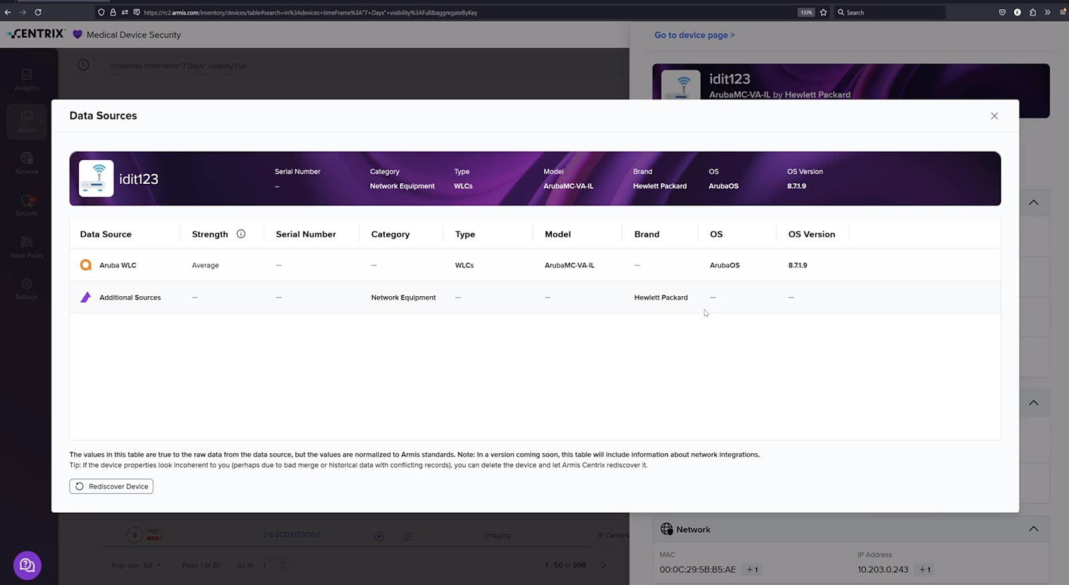Open browser extensions icon
This screenshot has height=585, width=1069.
1032,12
